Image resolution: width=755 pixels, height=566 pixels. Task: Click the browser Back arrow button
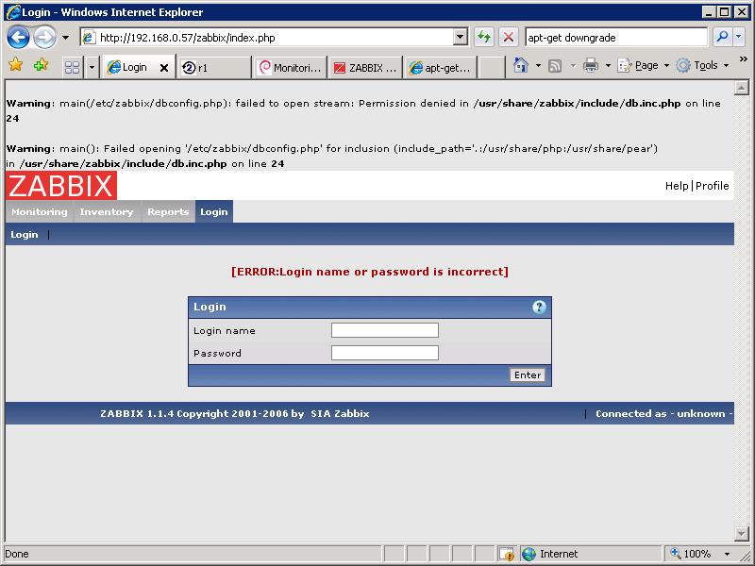(x=18, y=37)
